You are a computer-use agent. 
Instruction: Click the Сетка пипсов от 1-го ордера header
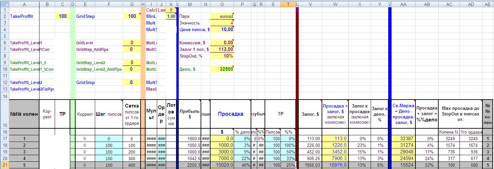click(x=132, y=114)
